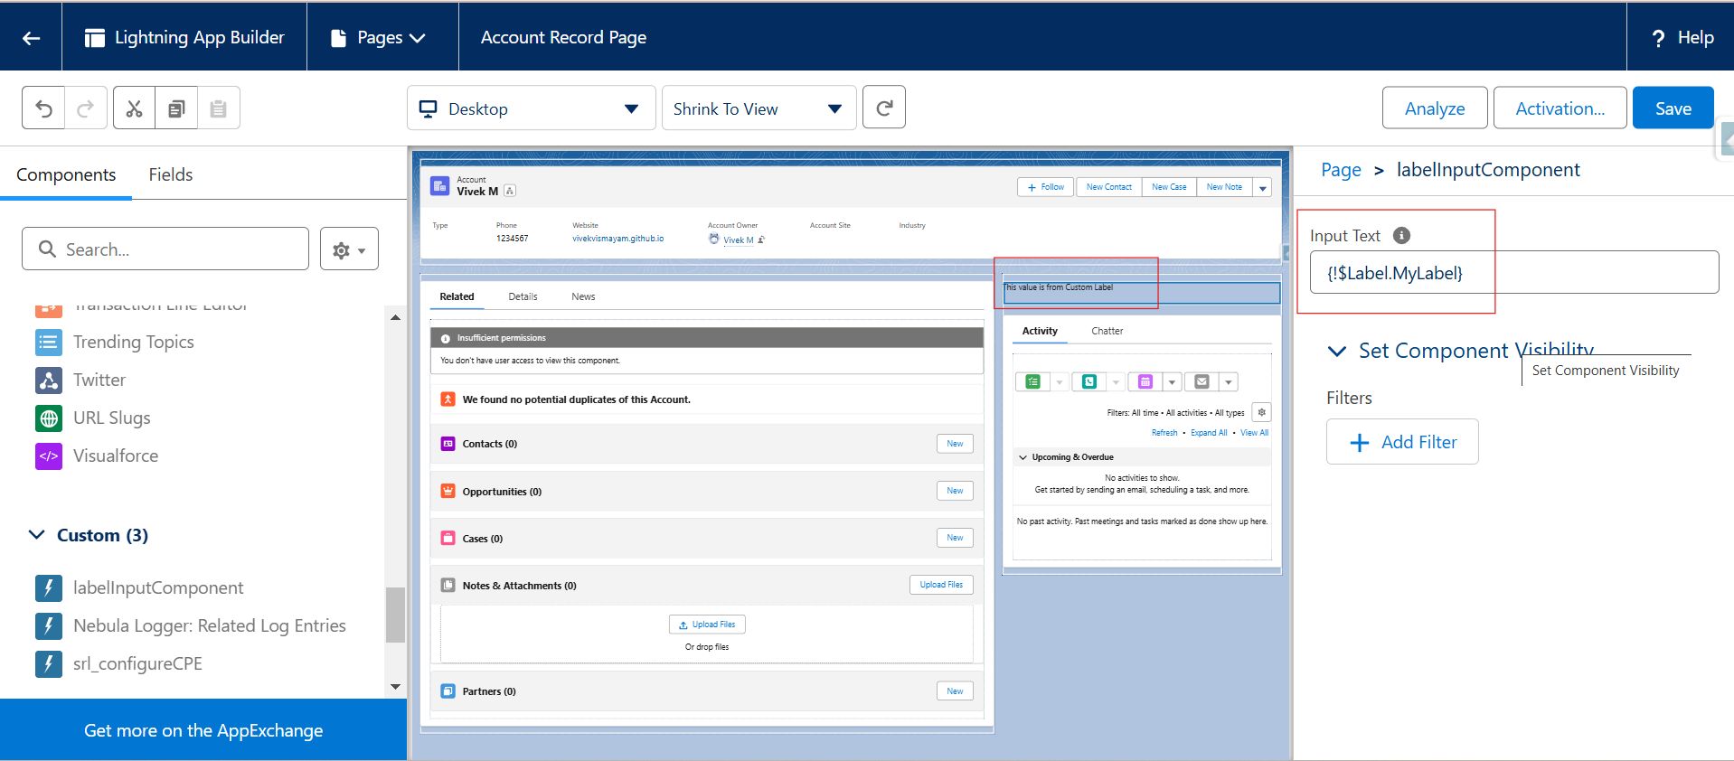The image size is (1734, 761).
Task: Select the Visualforce component icon
Action: click(49, 456)
